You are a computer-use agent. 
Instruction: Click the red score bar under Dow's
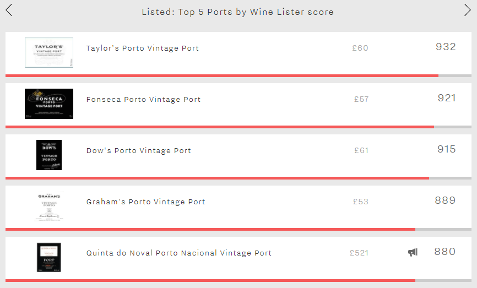[217, 178]
